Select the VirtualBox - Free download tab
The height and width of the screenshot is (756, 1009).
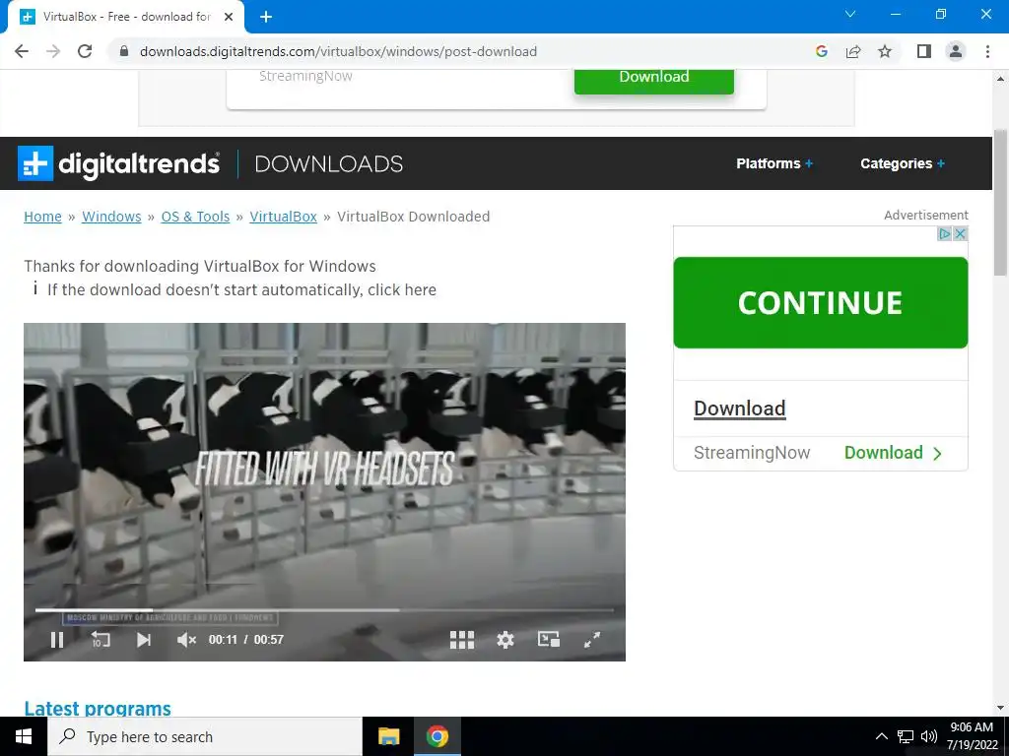pos(125,17)
